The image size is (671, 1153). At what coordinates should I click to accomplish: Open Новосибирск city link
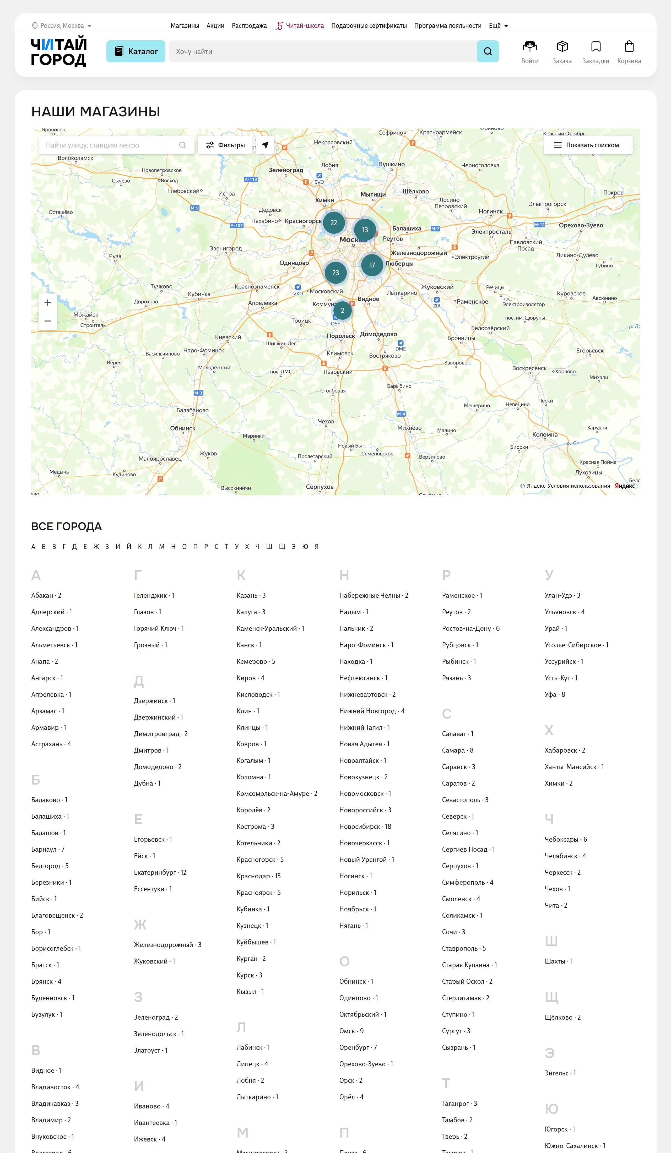tap(360, 826)
